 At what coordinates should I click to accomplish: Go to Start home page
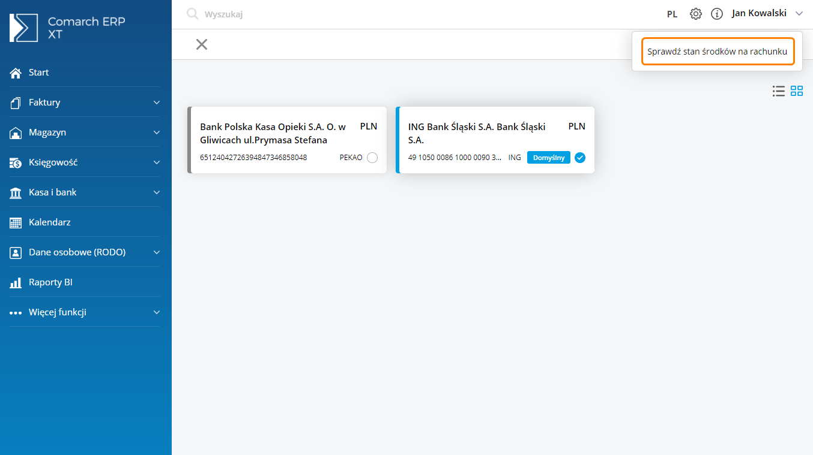pyautogui.click(x=38, y=72)
